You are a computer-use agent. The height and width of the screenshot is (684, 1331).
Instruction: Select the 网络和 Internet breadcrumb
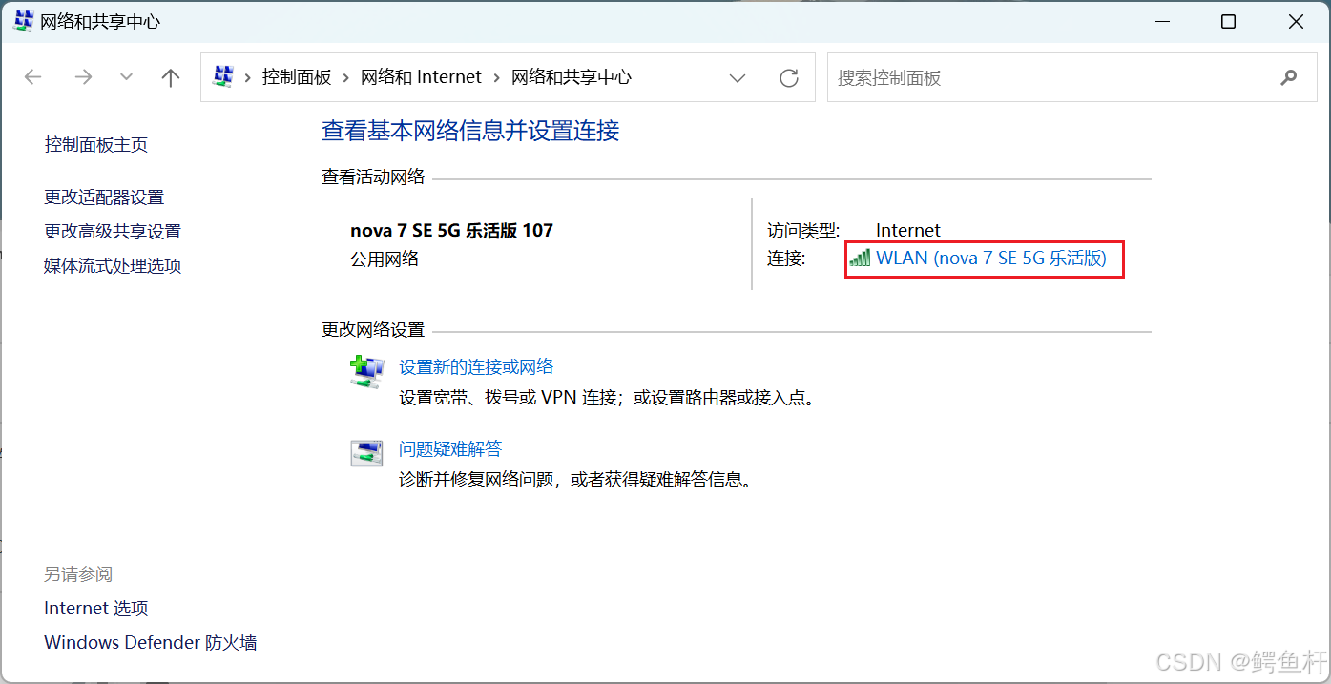(421, 77)
